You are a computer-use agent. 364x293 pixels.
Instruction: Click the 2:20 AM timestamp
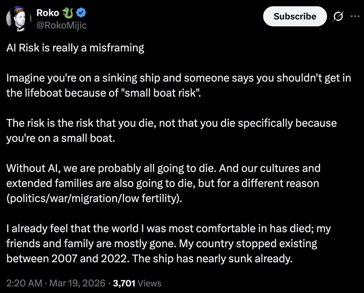pos(24,283)
